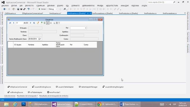Expand the Undo history dropdown arrow
The width and height of the screenshot is (190, 107).
pos(31,9)
